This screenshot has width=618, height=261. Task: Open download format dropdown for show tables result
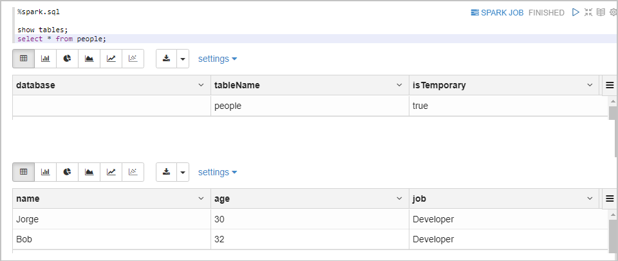pyautogui.click(x=183, y=59)
